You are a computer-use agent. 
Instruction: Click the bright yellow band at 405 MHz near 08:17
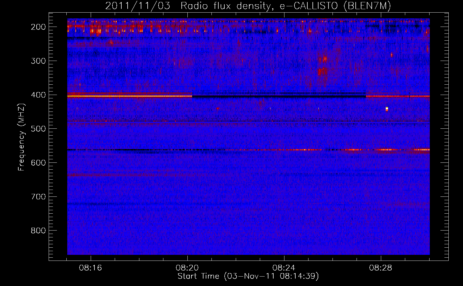[130, 96]
